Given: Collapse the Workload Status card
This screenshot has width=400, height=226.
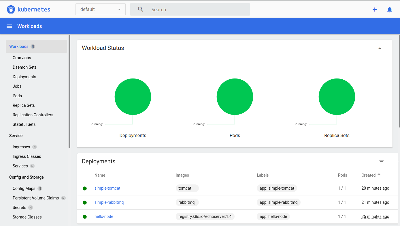Looking at the screenshot, I should pos(380,48).
